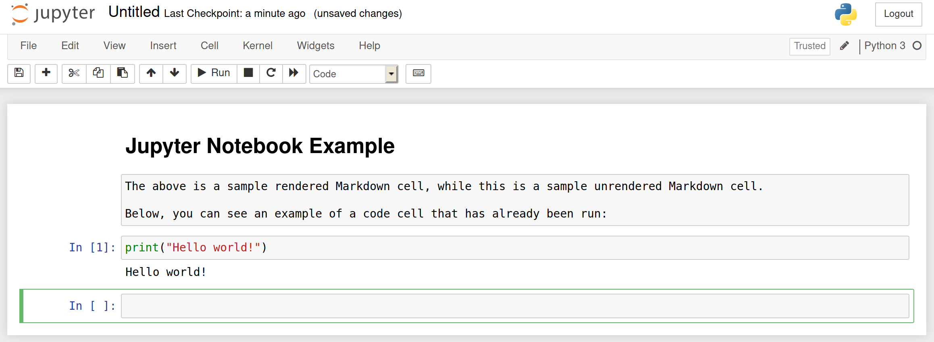This screenshot has width=934, height=342.
Task: Open the command palette
Action: click(418, 74)
